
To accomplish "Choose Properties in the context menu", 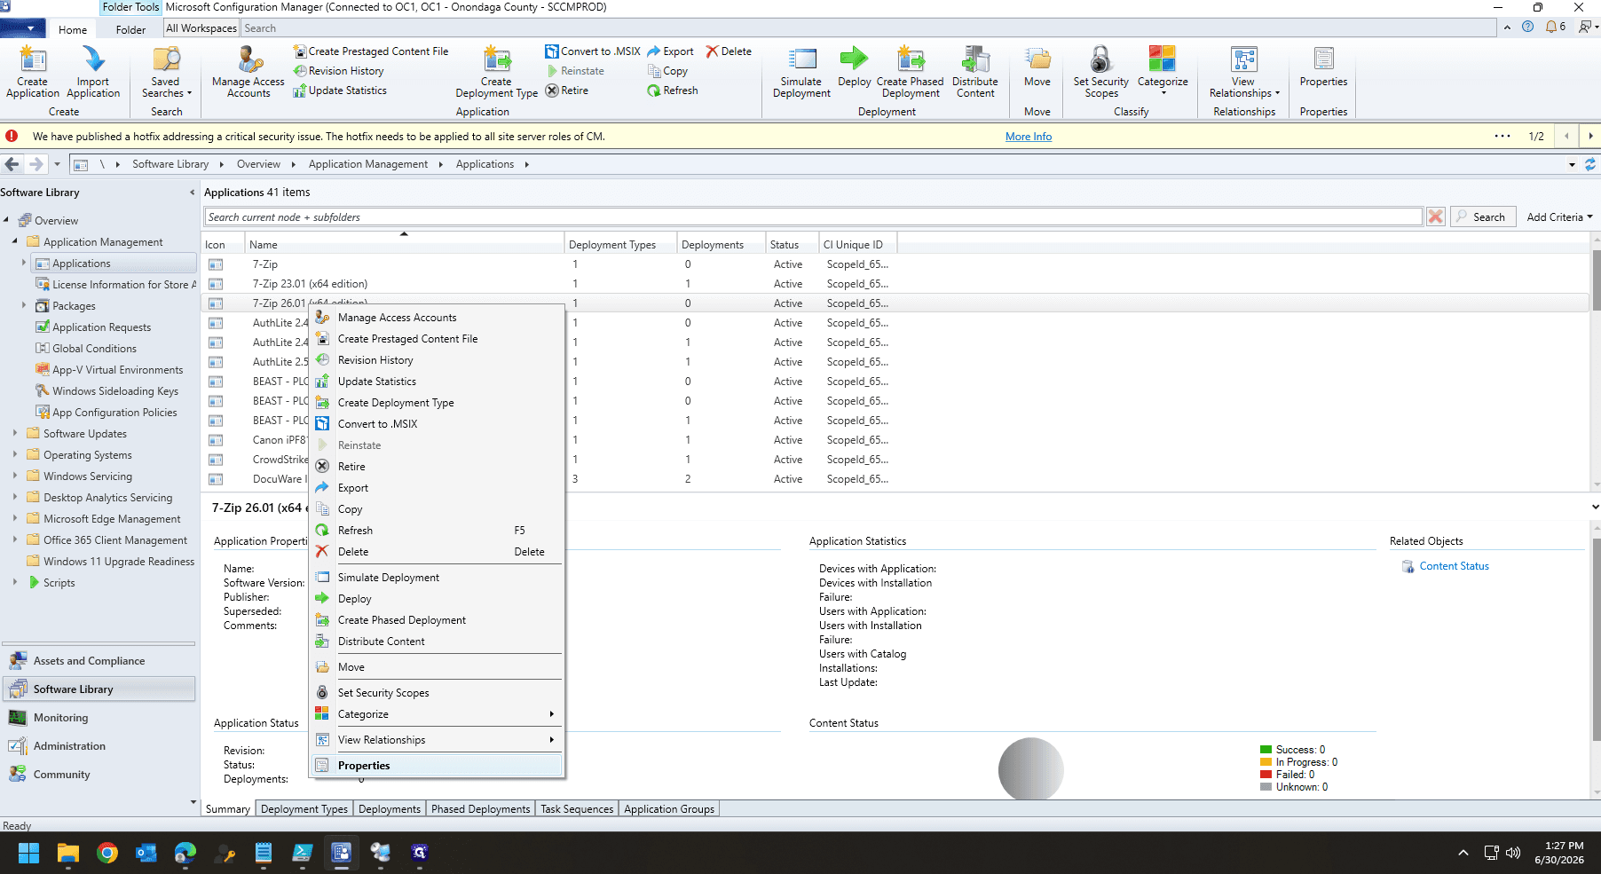I will [x=438, y=766].
